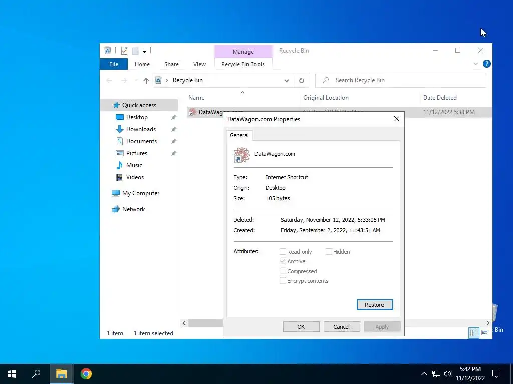Image resolution: width=513 pixels, height=384 pixels.
Task: Toggle the Read-only checkbox
Action: (x=283, y=252)
